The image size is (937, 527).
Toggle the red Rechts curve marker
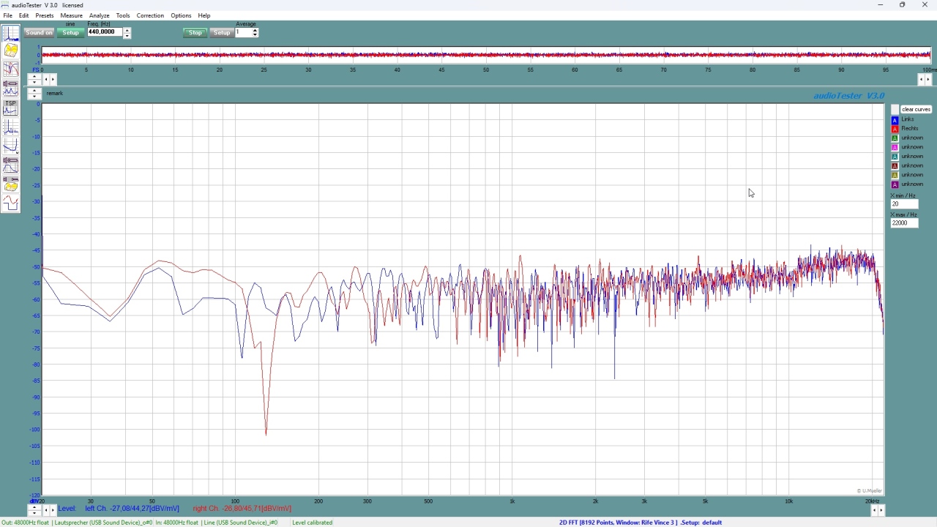(895, 129)
